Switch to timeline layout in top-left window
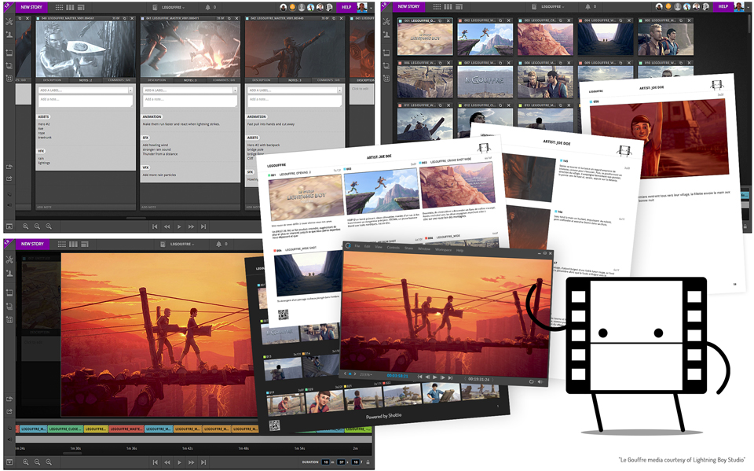The image size is (754, 471). 81,7
